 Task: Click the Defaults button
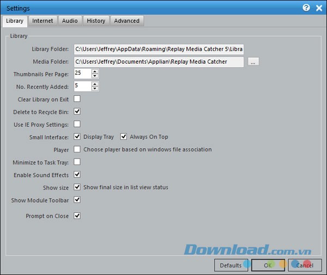[231, 265]
